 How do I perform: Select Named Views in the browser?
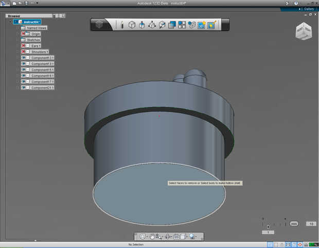pyautogui.click(x=36, y=28)
